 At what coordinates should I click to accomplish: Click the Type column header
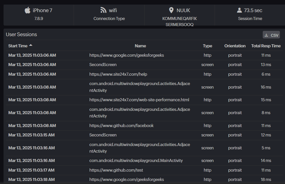(x=207, y=46)
